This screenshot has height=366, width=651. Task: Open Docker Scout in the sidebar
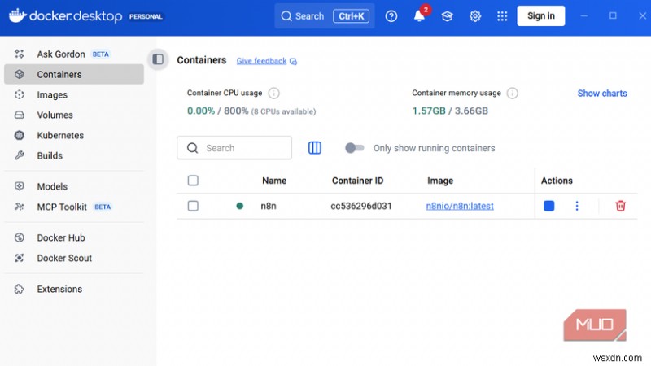pos(74,258)
